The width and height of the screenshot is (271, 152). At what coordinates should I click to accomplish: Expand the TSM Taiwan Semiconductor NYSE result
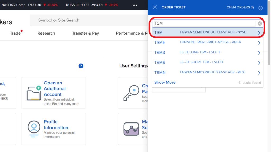click(x=259, y=32)
